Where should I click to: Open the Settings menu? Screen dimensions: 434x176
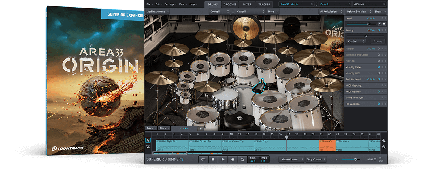pyautogui.click(x=170, y=4)
